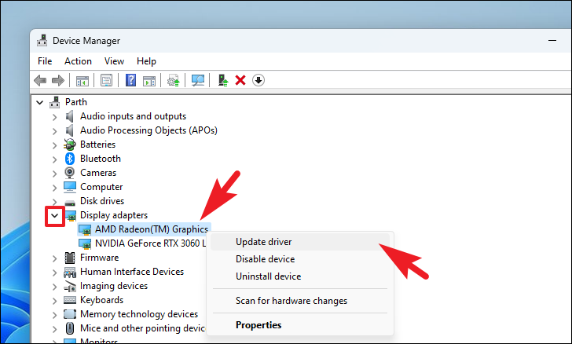Click the AMD Radeon adapter icon
Screen dimensions: 572x344
pos(85,229)
